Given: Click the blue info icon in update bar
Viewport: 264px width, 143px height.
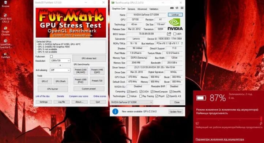Looking at the screenshot, I should click(115, 111).
